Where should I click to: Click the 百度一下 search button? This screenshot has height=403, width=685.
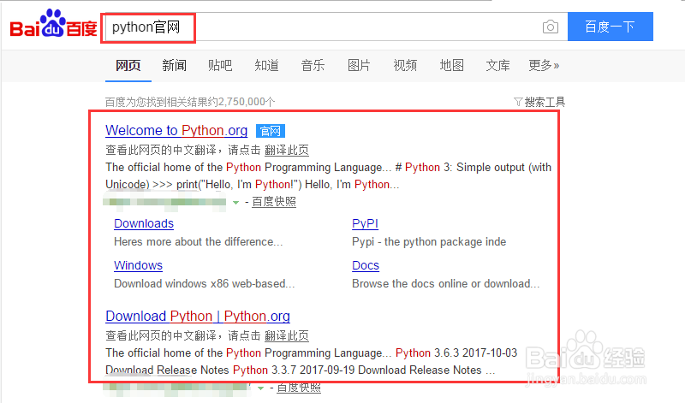[611, 27]
